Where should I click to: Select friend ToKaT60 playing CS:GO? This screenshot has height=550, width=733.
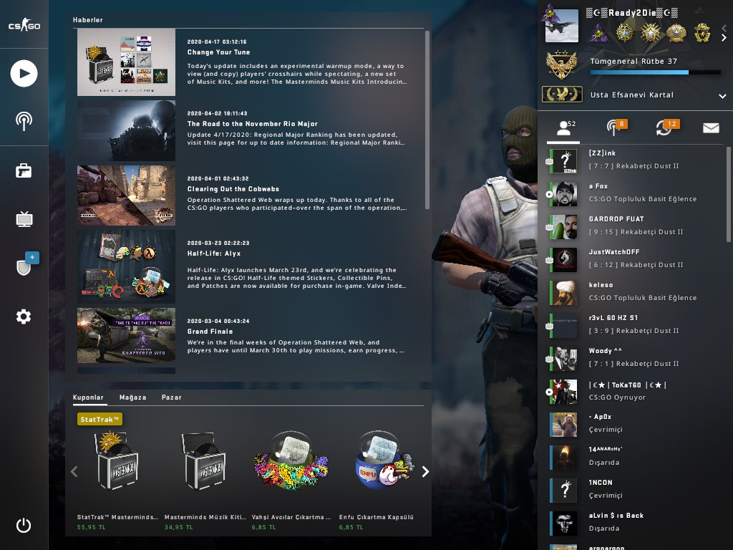(636, 391)
